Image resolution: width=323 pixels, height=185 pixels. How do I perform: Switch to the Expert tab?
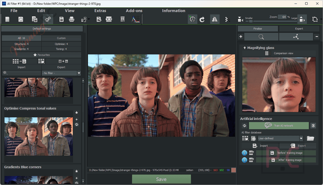coord(299,29)
